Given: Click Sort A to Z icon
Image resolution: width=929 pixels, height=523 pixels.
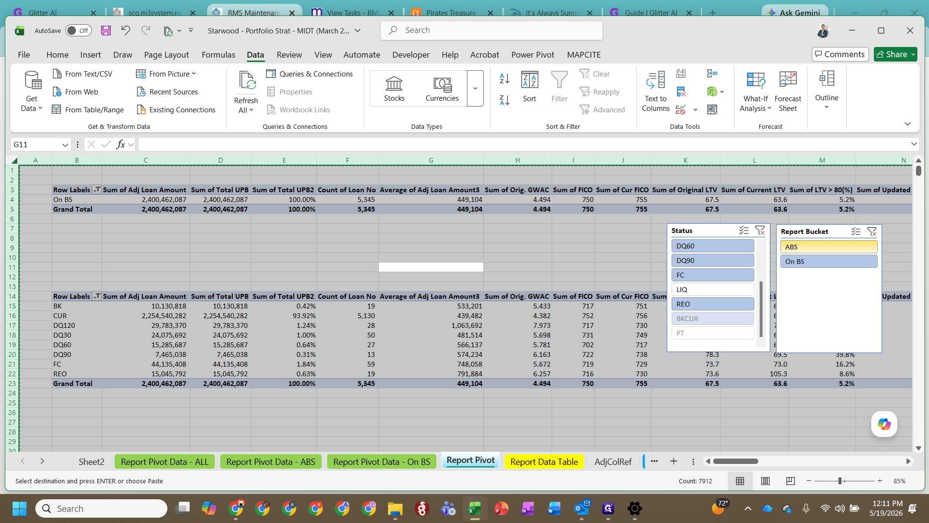Looking at the screenshot, I should [504, 78].
